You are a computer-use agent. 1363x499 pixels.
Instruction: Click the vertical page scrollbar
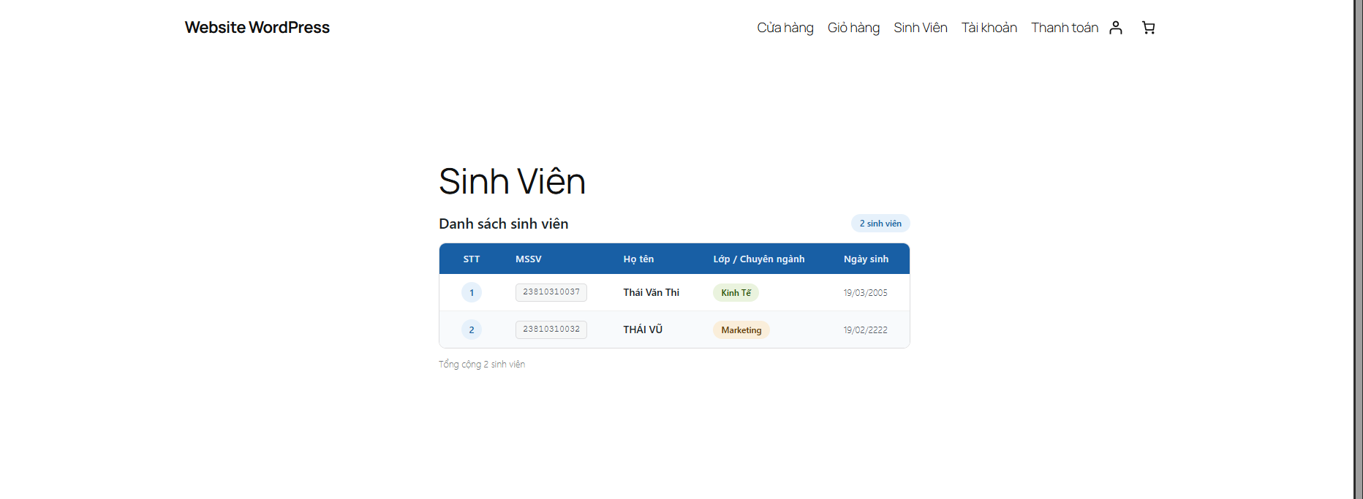[x=1358, y=249]
